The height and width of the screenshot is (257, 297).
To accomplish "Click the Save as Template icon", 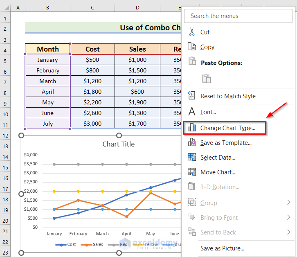I will pos(192,142).
